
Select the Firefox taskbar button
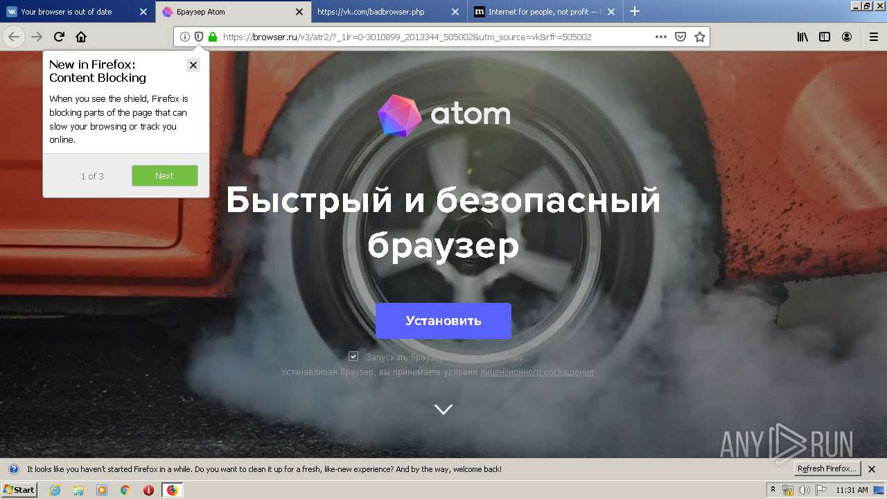[x=172, y=490]
